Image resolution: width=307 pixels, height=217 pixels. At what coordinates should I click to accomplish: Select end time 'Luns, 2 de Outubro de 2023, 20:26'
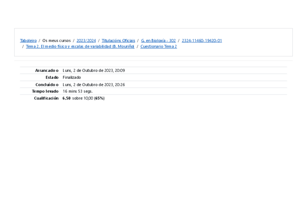pos(94,85)
